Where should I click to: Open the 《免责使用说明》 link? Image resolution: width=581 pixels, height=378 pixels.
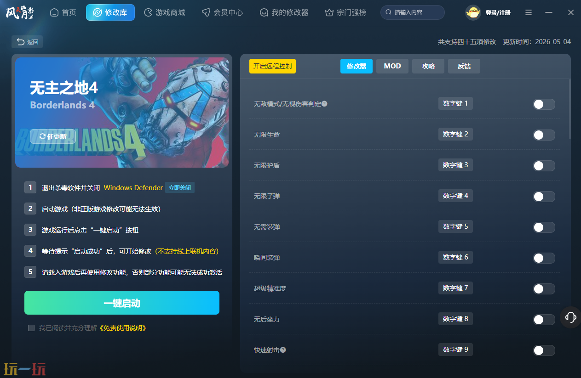click(x=123, y=328)
